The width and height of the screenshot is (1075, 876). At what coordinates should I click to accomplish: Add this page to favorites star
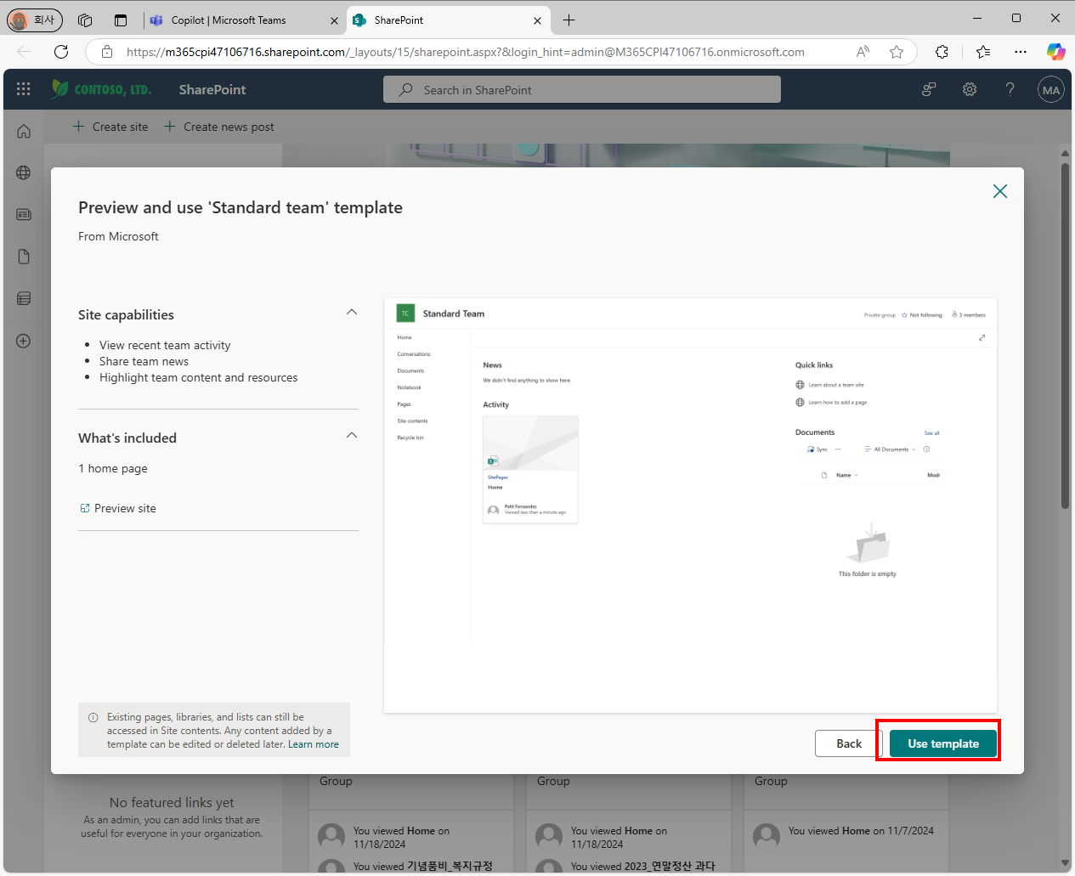897,52
